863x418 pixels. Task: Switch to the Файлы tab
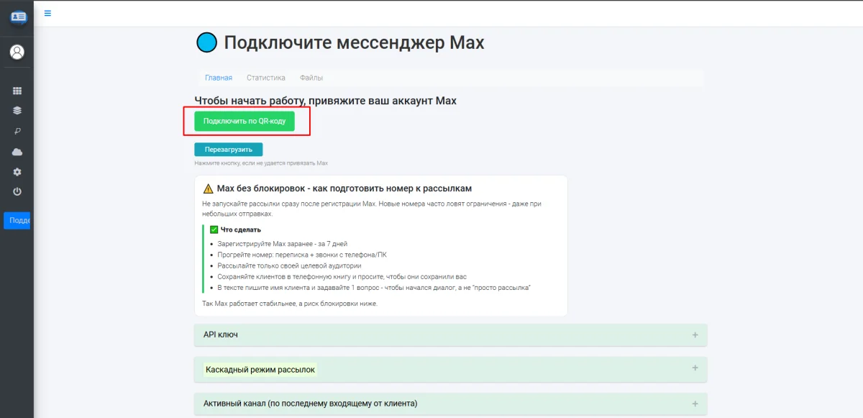311,78
